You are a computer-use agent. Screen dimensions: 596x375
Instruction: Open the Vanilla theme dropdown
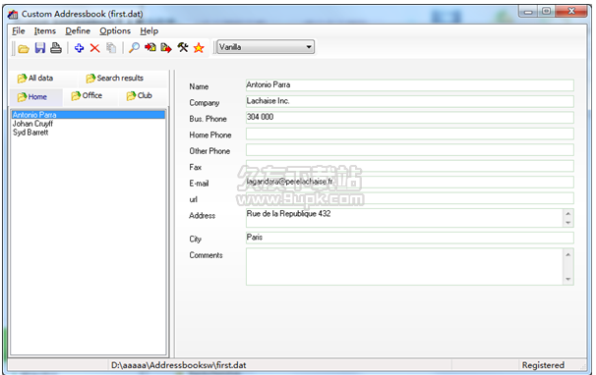pyautogui.click(x=266, y=47)
